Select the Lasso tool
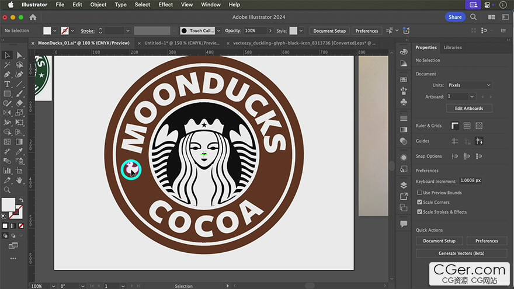Viewport: 514px width, 289px height. [19, 65]
